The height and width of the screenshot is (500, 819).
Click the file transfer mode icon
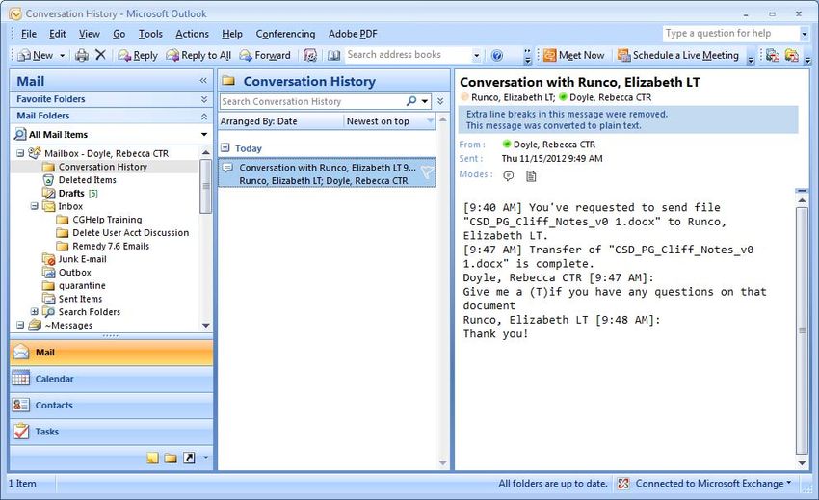pyautogui.click(x=531, y=176)
